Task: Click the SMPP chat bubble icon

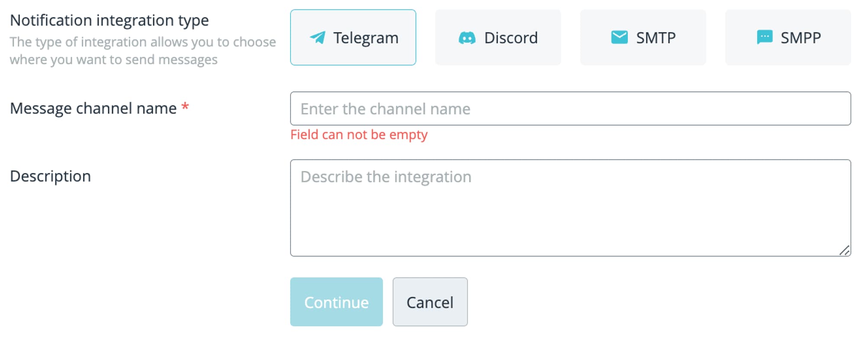Action: (x=764, y=37)
